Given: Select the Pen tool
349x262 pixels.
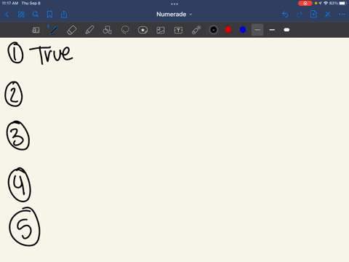Looking at the screenshot, I should click(x=53, y=30).
